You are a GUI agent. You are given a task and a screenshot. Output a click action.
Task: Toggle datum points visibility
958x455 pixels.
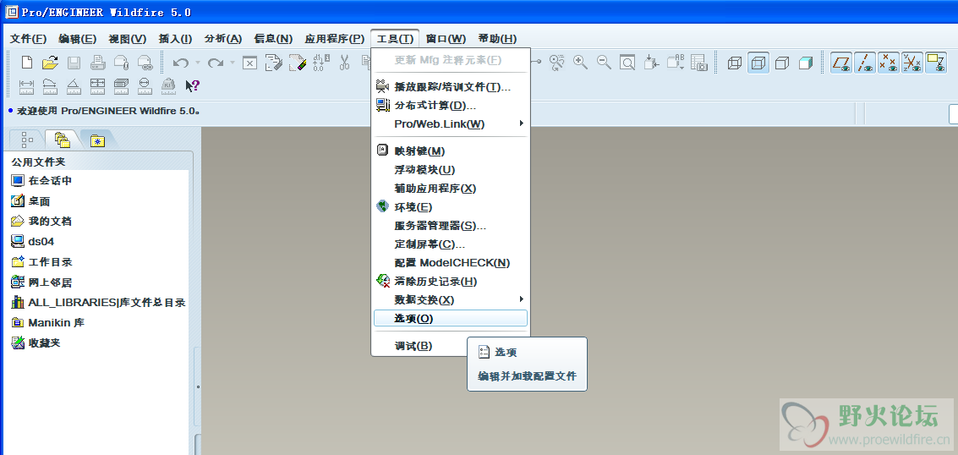[x=889, y=63]
